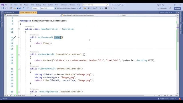Image resolution: width=183 pixels, height=103 pixels.
Task: Click the Save All toolbar icon
Action: click(x=20, y=8)
